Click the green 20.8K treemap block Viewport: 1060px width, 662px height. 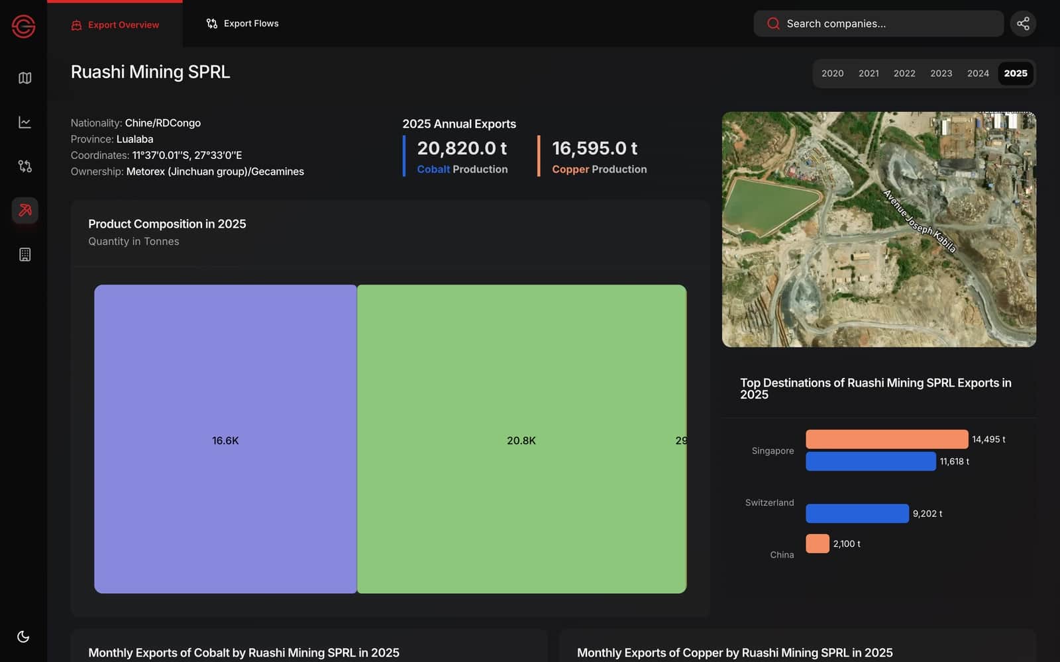tap(521, 439)
